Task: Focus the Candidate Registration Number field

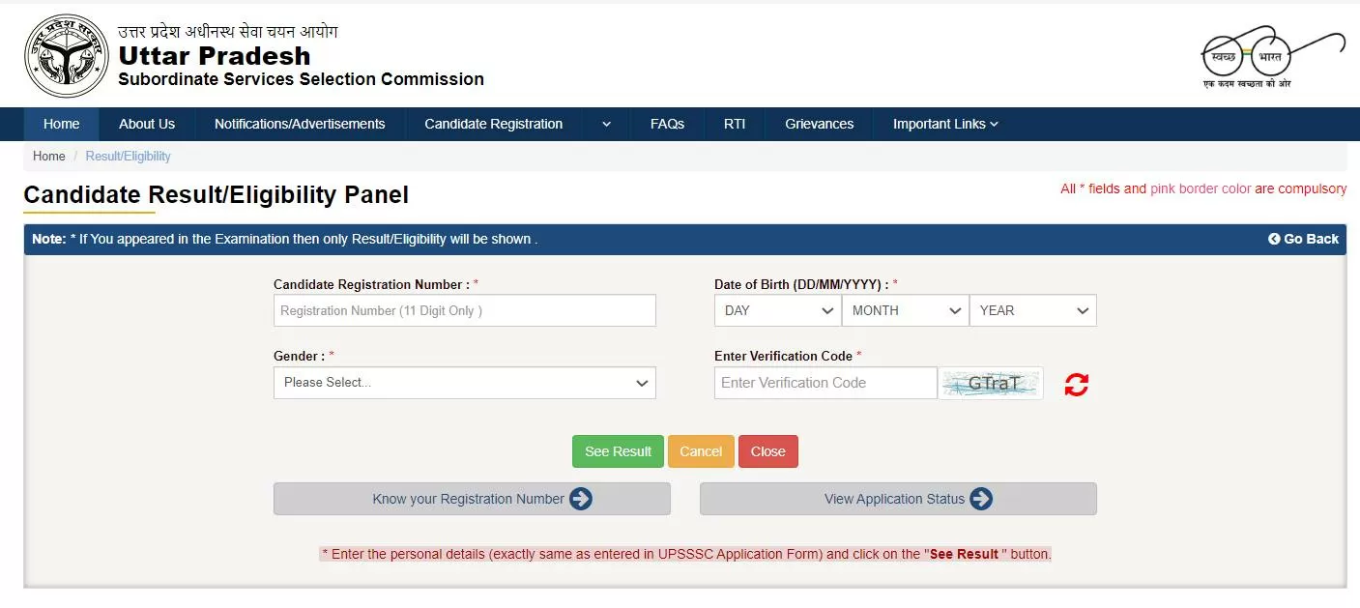Action: (465, 310)
